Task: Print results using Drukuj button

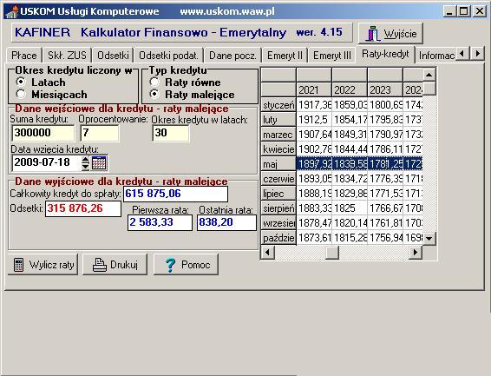Action: [x=115, y=265]
